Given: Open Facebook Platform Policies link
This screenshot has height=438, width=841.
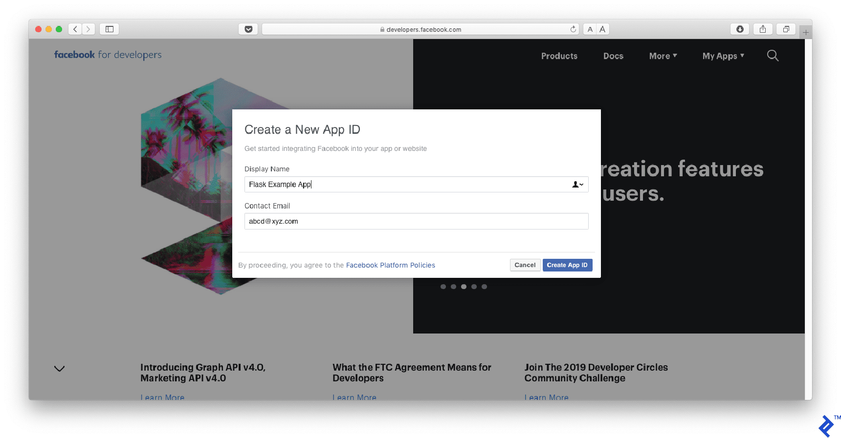Looking at the screenshot, I should click(390, 265).
